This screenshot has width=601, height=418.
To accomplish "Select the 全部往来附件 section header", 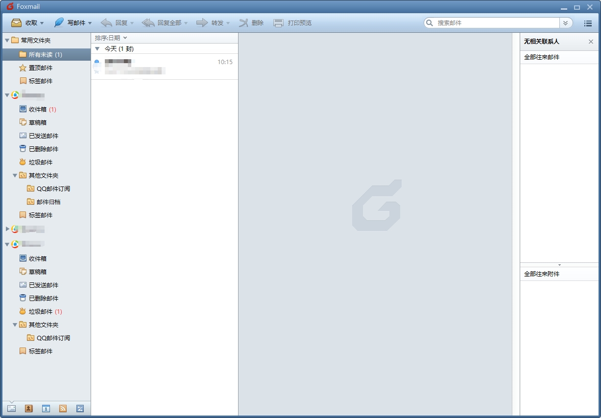I will tap(559, 274).
